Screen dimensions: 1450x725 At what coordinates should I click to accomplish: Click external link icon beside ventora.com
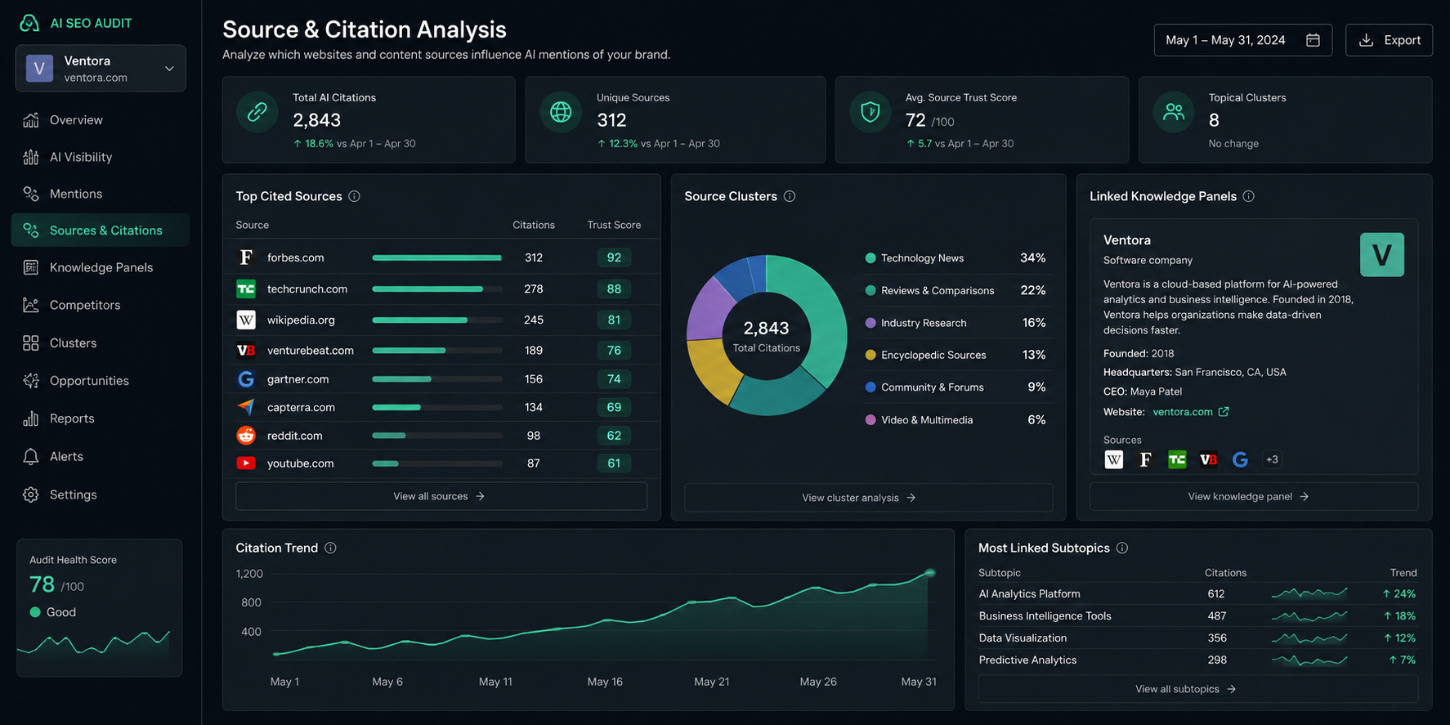1224,412
